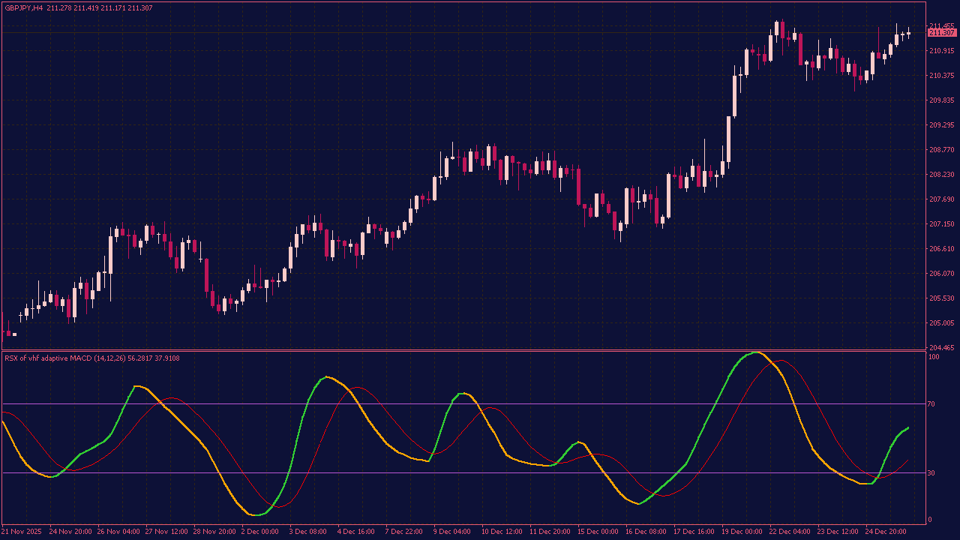The height and width of the screenshot is (540, 960).
Task: Click the GBPJPY,H4 chart title text
Action: [23, 7]
